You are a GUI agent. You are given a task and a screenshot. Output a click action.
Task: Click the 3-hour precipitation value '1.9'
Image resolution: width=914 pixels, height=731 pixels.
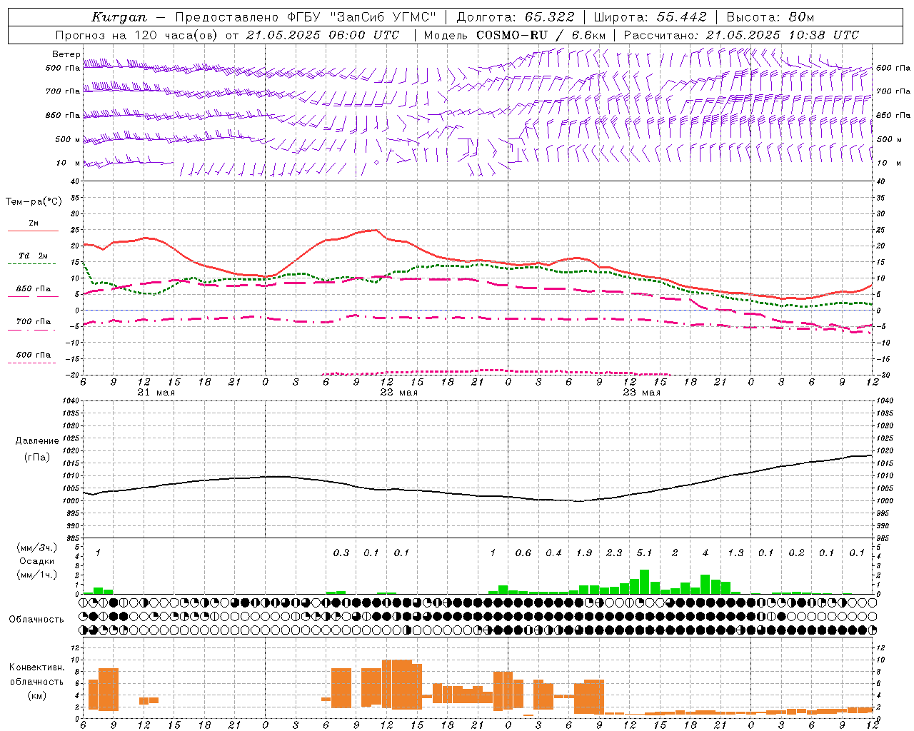(584, 553)
